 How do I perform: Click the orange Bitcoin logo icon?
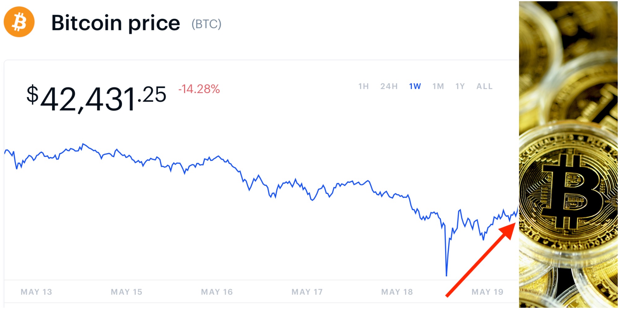point(19,22)
